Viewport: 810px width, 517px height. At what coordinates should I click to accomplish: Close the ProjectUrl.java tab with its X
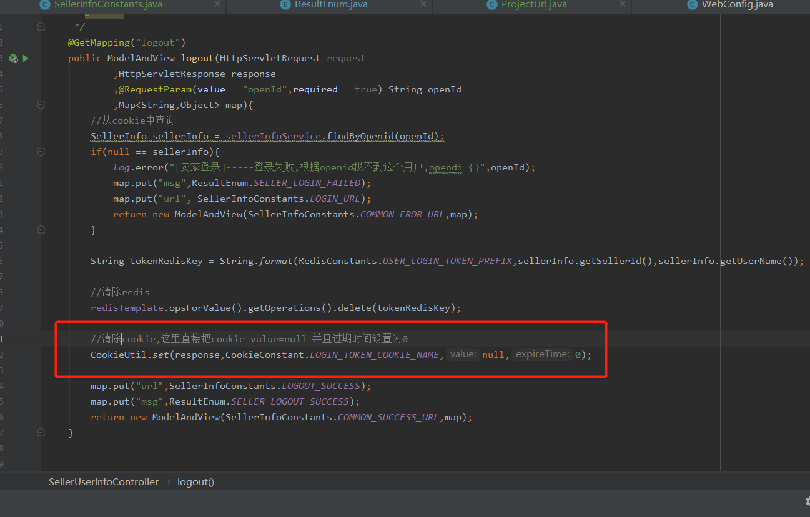tap(621, 5)
